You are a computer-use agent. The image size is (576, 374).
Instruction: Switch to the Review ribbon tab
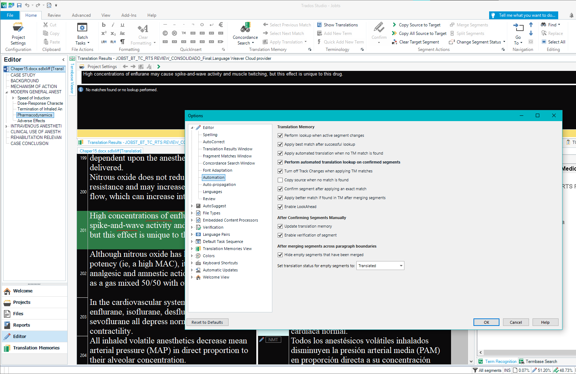(x=54, y=15)
